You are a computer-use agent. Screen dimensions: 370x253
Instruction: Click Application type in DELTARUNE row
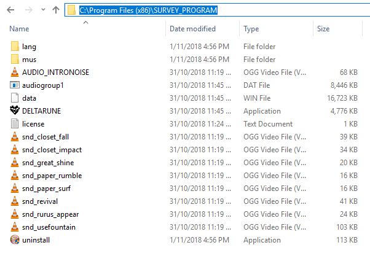point(262,111)
